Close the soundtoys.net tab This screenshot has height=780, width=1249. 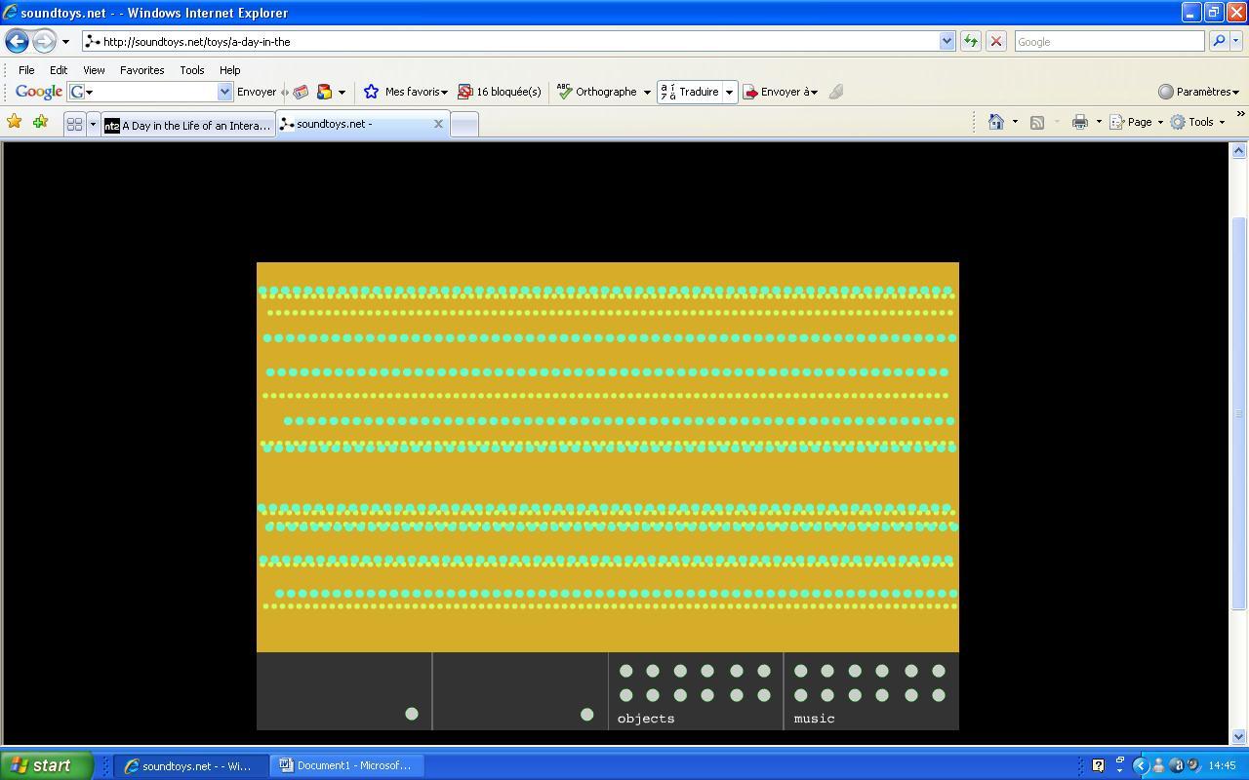(x=438, y=124)
